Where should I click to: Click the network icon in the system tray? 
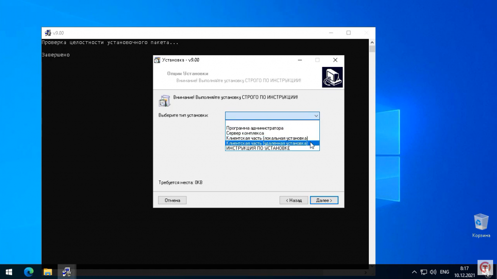[423, 272]
